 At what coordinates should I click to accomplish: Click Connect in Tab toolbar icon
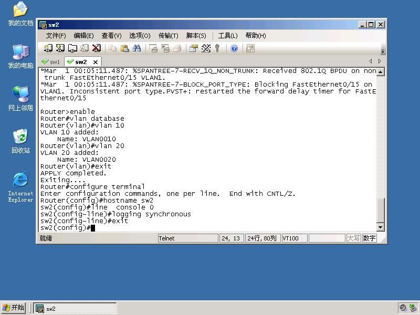(72, 48)
